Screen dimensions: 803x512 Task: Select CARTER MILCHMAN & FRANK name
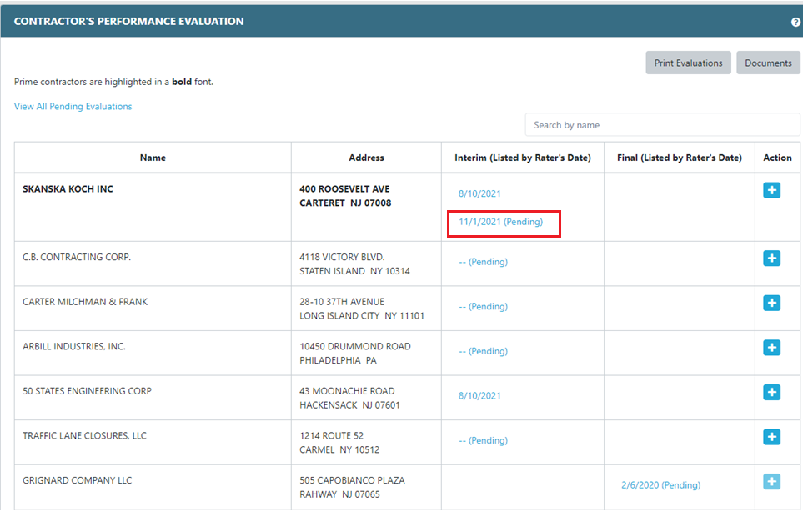pos(85,302)
